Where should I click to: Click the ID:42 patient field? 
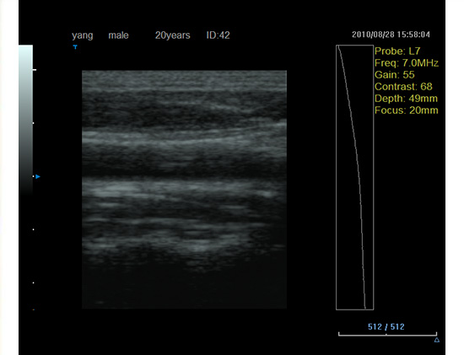219,35
